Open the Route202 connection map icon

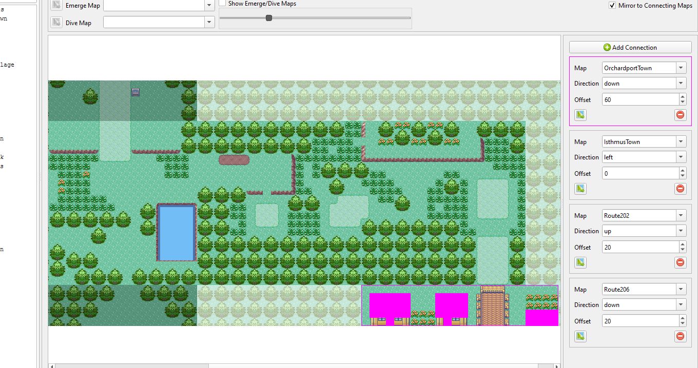(580, 262)
